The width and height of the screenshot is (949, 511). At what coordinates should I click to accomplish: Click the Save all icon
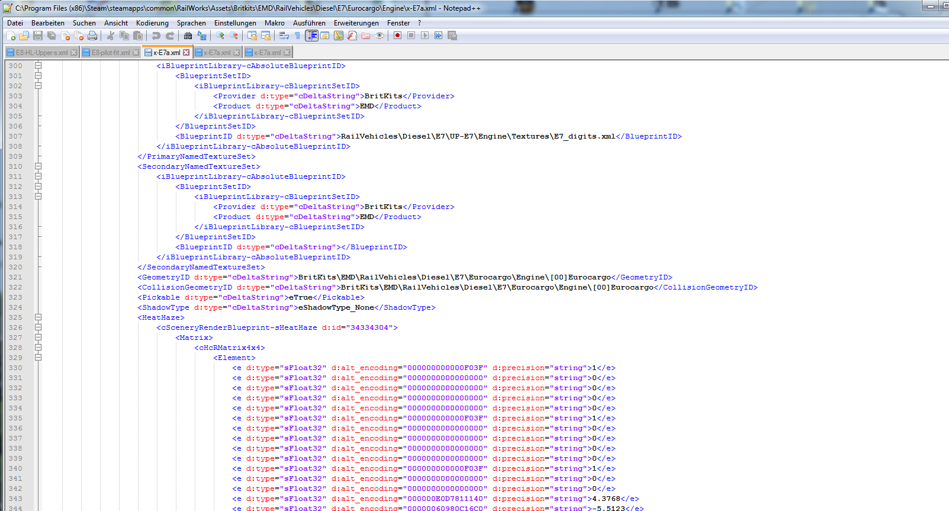[x=52, y=36]
